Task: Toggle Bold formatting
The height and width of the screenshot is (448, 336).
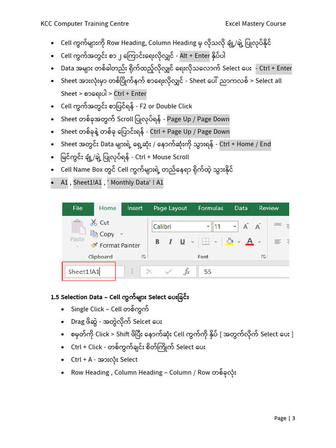Action: [157, 241]
